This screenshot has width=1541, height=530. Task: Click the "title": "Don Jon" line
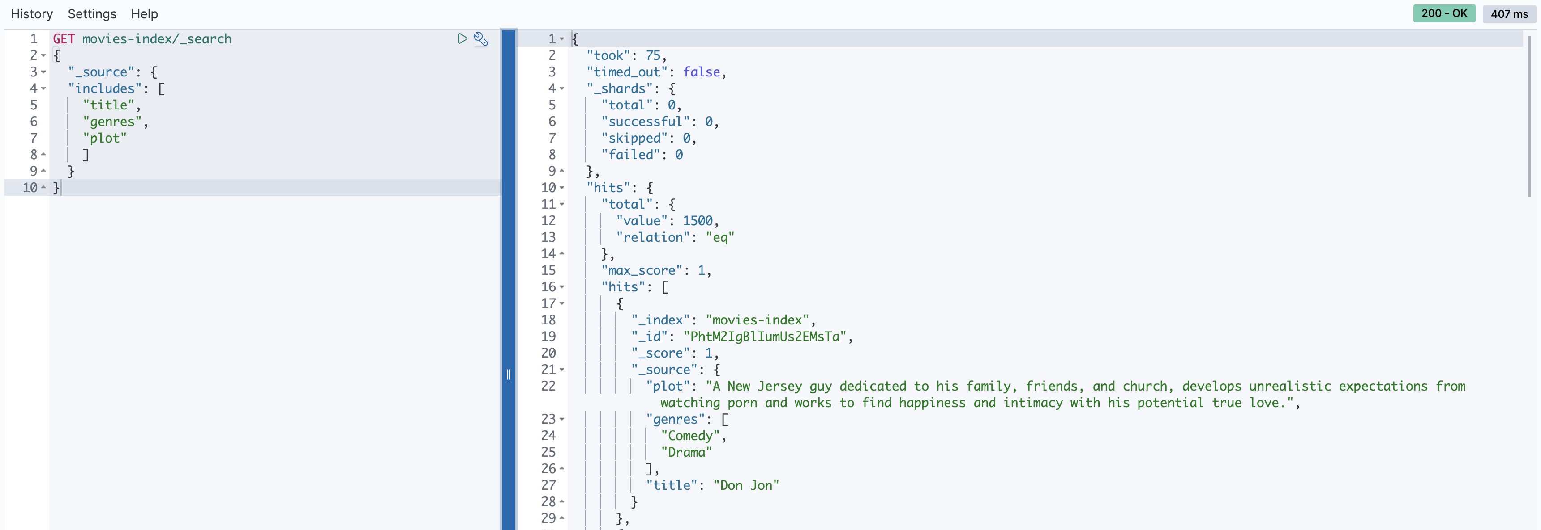point(712,486)
